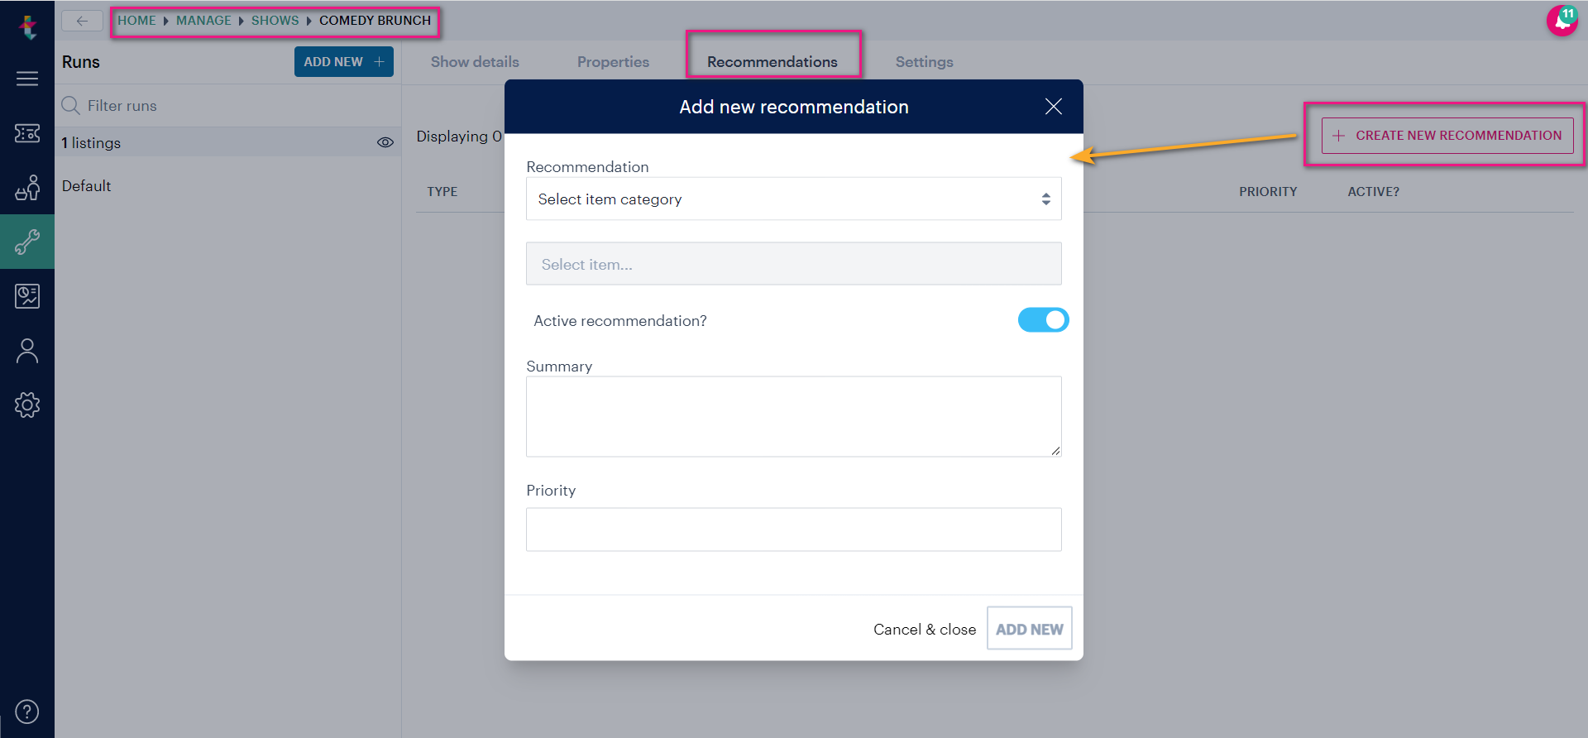Image resolution: width=1588 pixels, height=738 pixels.
Task: Toggle the Active recommendation switch
Action: pyautogui.click(x=1043, y=320)
